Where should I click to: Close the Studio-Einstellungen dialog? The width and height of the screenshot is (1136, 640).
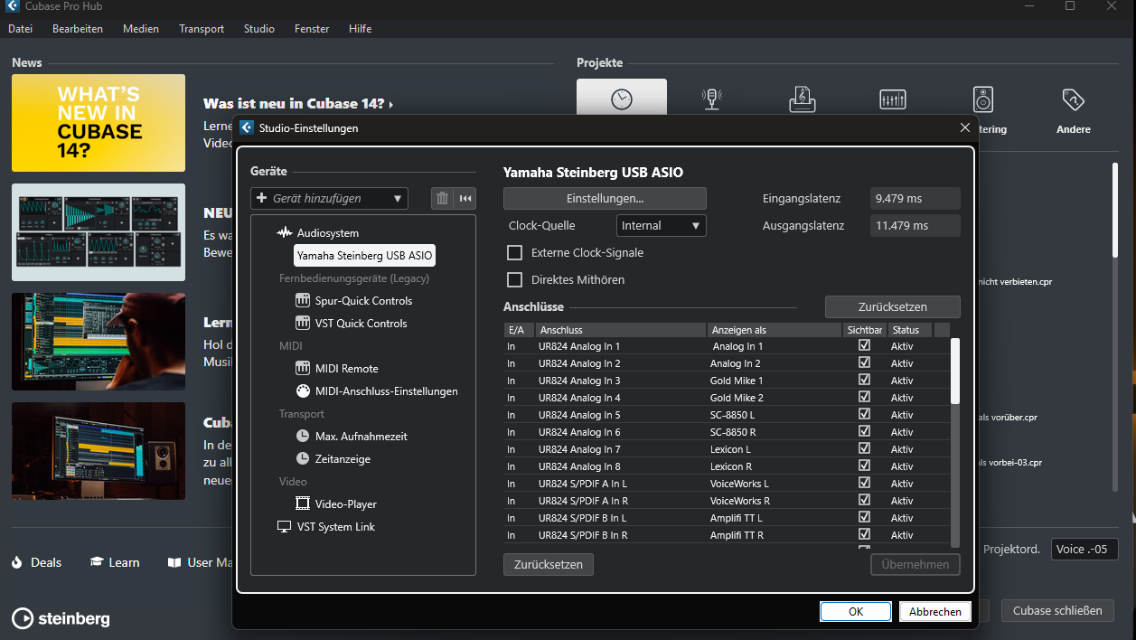pos(965,127)
